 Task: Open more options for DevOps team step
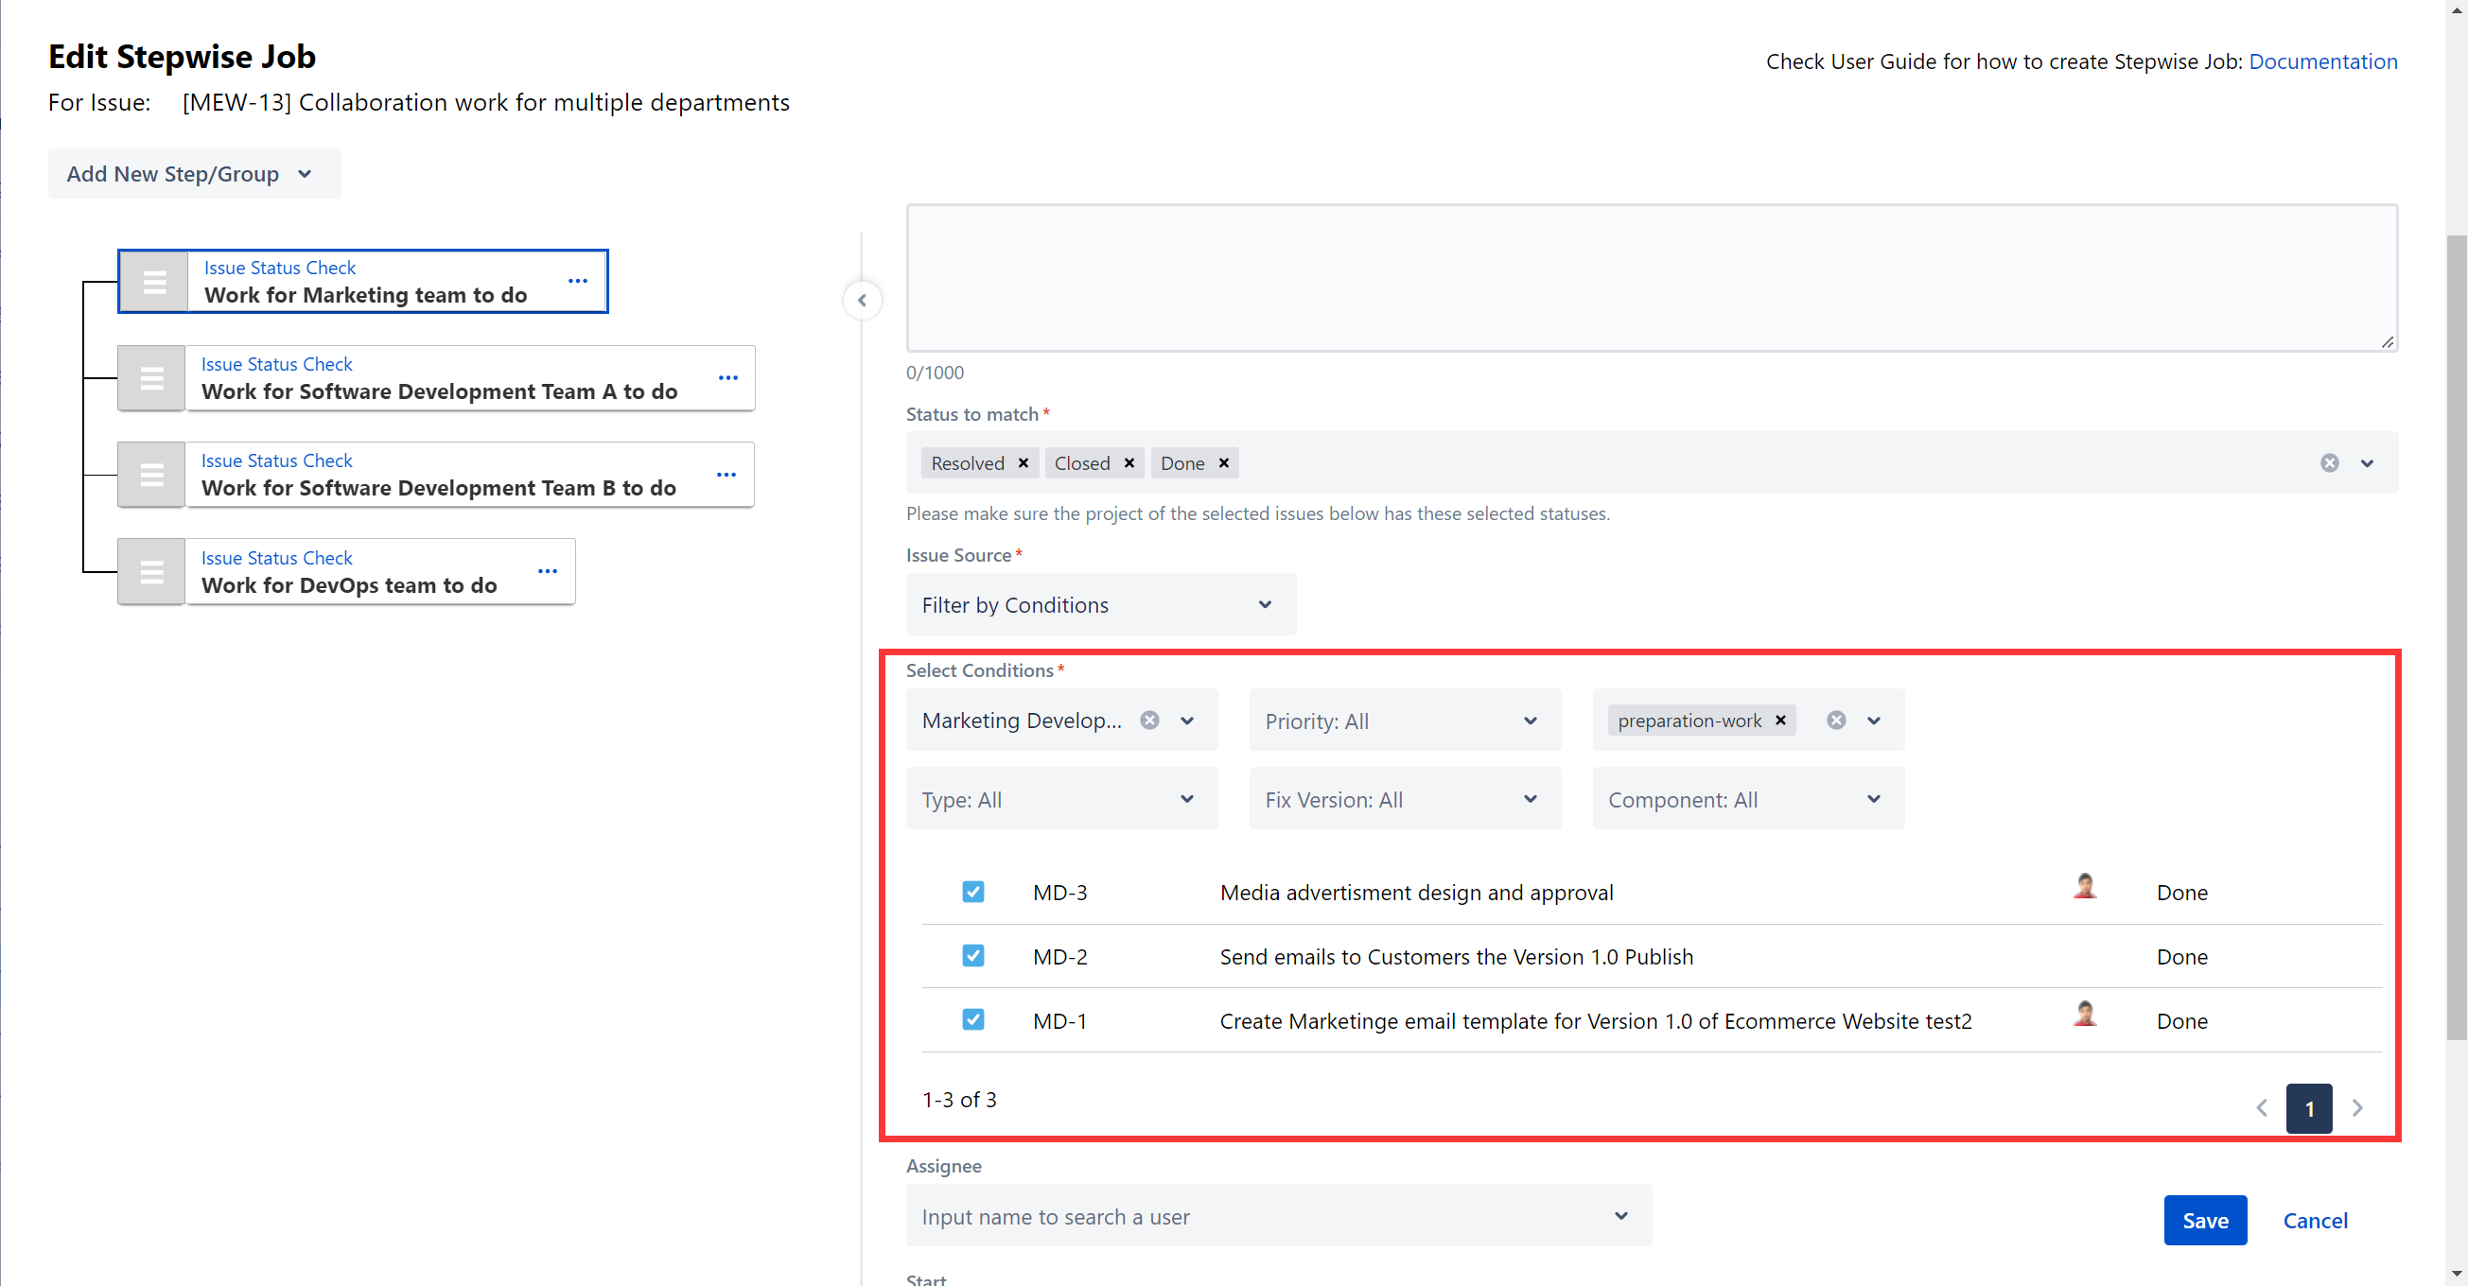coord(547,572)
